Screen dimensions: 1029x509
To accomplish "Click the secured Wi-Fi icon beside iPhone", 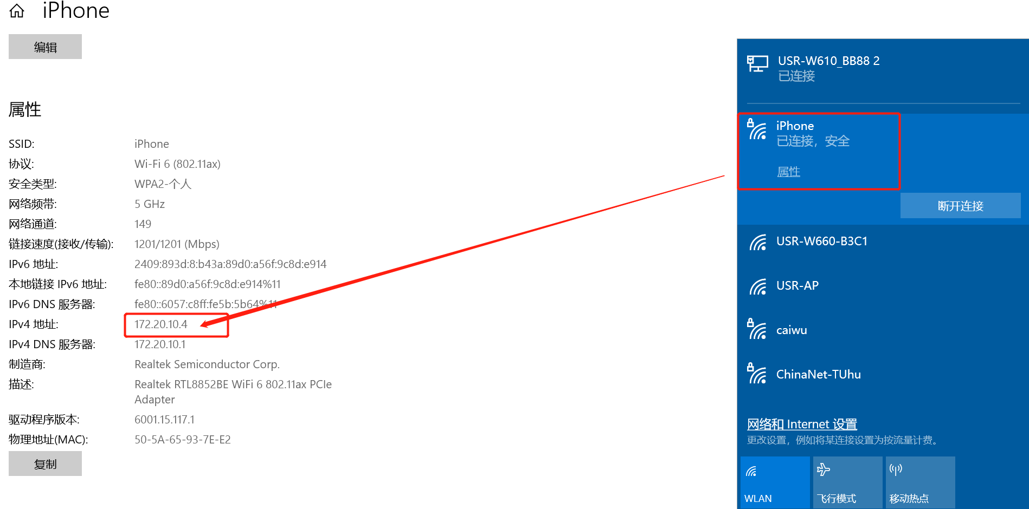I will [757, 129].
